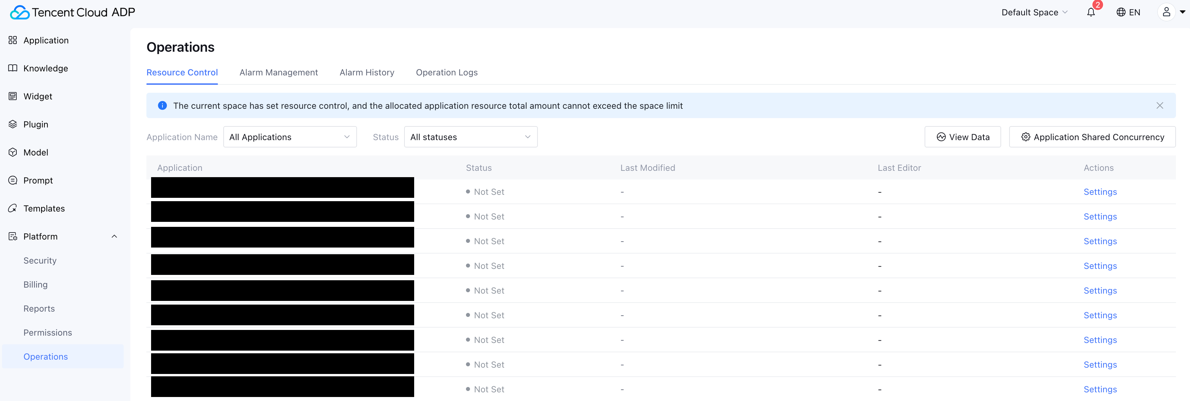
Task: Open the notifications bell icon
Action: [x=1091, y=12]
